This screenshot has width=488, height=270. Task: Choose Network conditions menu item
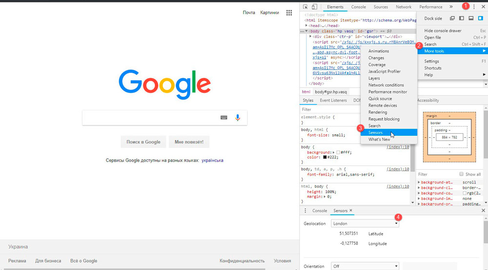point(389,85)
